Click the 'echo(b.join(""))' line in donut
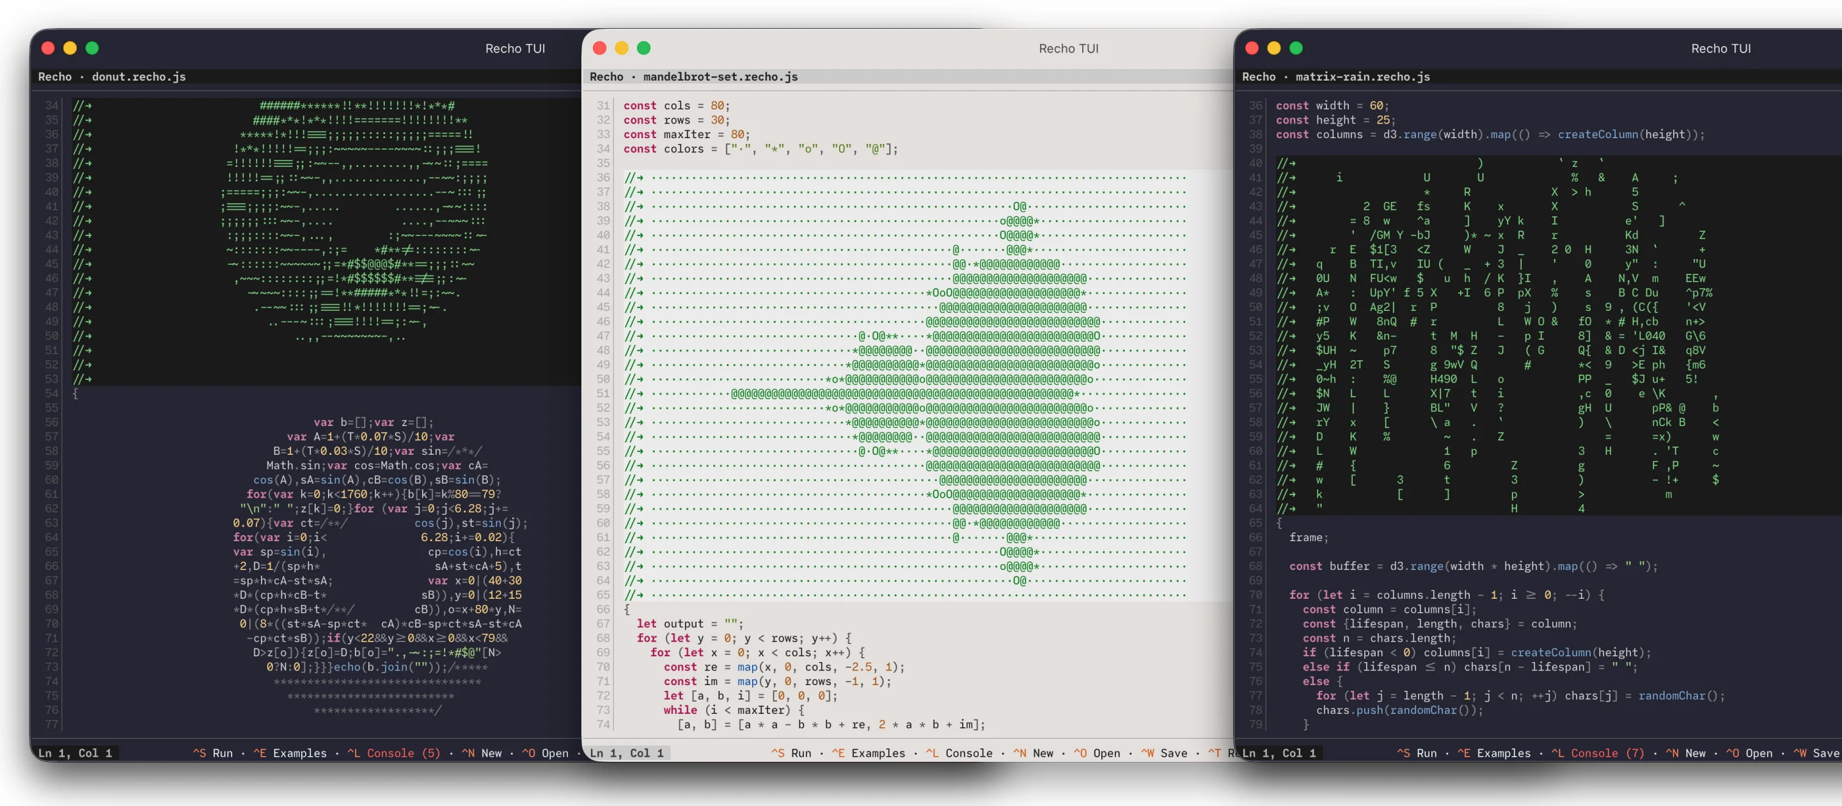The image size is (1842, 806). [377, 667]
